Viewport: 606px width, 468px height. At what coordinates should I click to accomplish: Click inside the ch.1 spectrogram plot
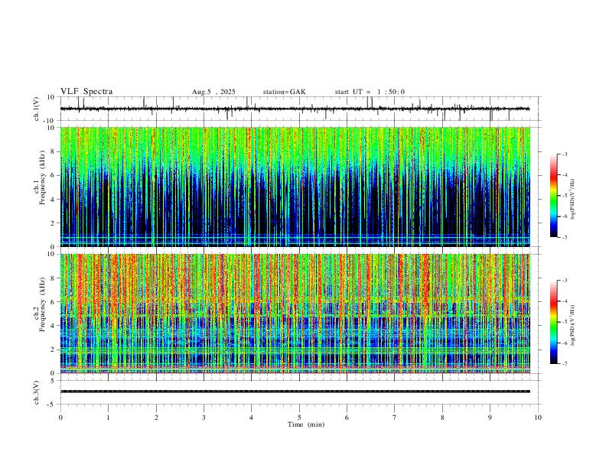tap(295, 187)
